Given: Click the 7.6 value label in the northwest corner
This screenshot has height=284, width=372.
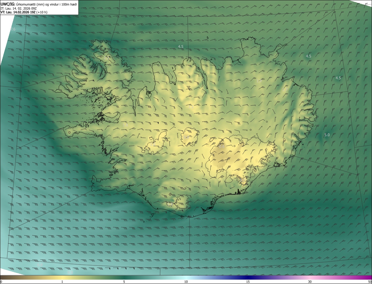Looking at the screenshot, I should pos(12,29).
